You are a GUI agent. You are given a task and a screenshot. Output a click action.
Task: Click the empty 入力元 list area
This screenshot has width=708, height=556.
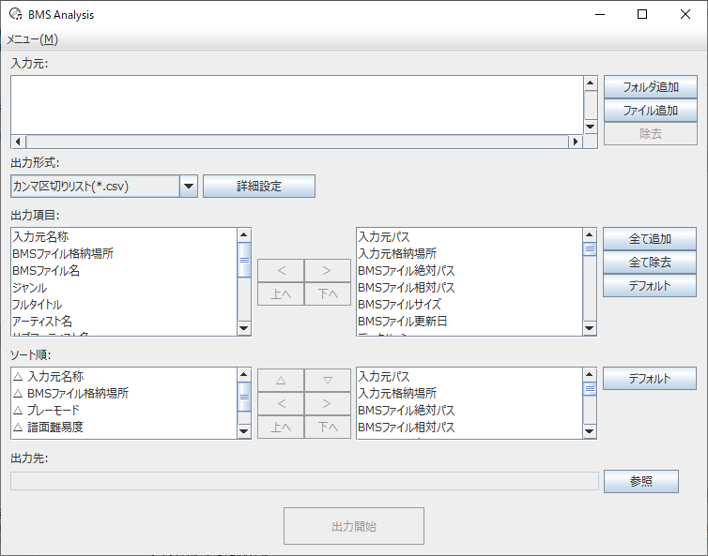[297, 105]
